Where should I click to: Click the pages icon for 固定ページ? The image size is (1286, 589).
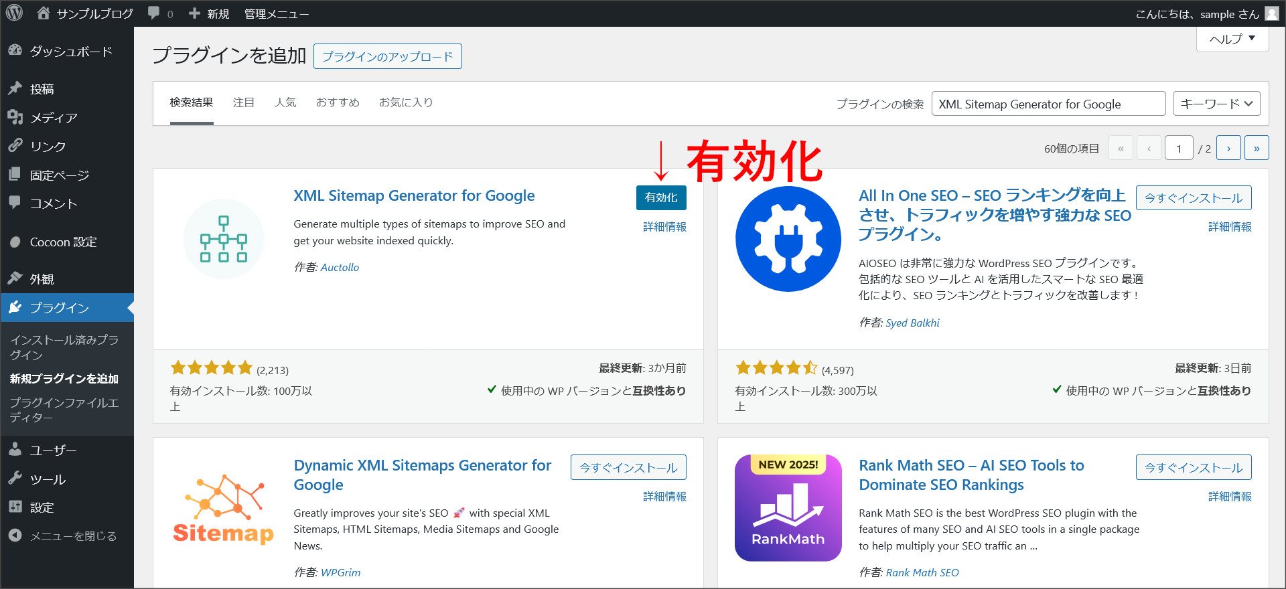(15, 175)
